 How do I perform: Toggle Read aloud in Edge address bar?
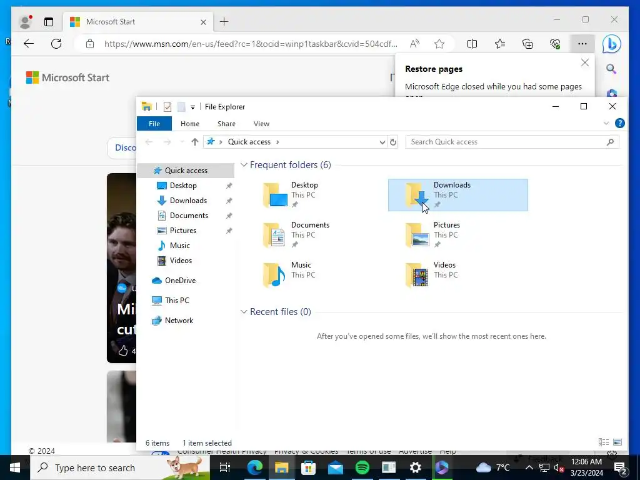[x=414, y=44]
